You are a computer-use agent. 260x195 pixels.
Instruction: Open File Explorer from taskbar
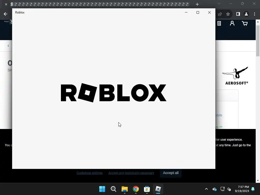click(x=124, y=189)
